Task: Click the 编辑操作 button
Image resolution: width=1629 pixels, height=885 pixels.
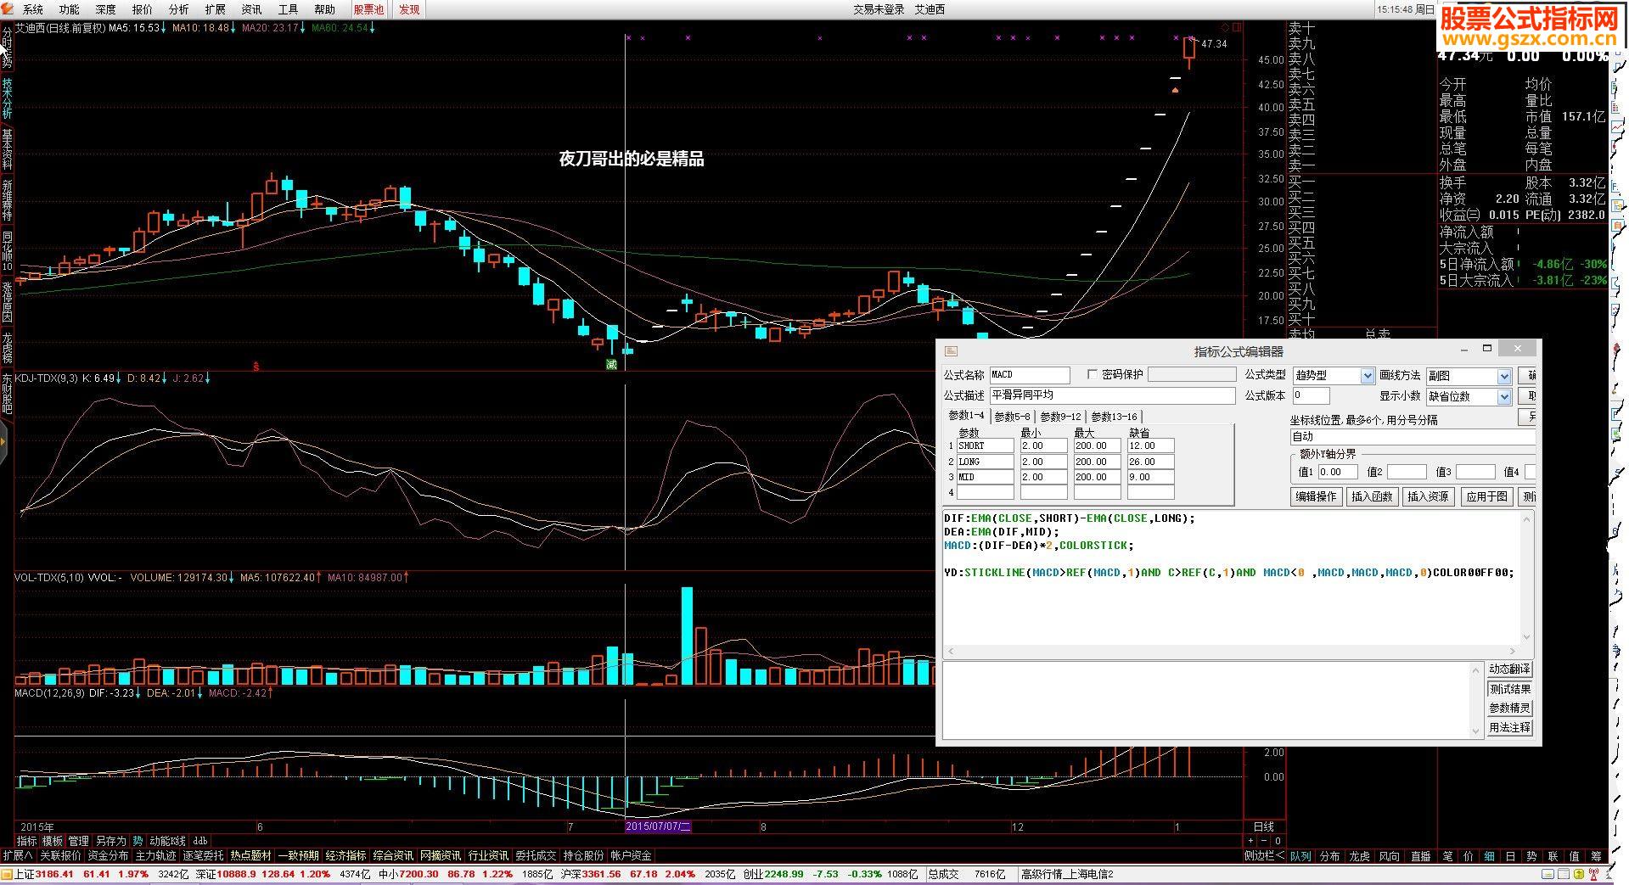Action: coord(1316,496)
